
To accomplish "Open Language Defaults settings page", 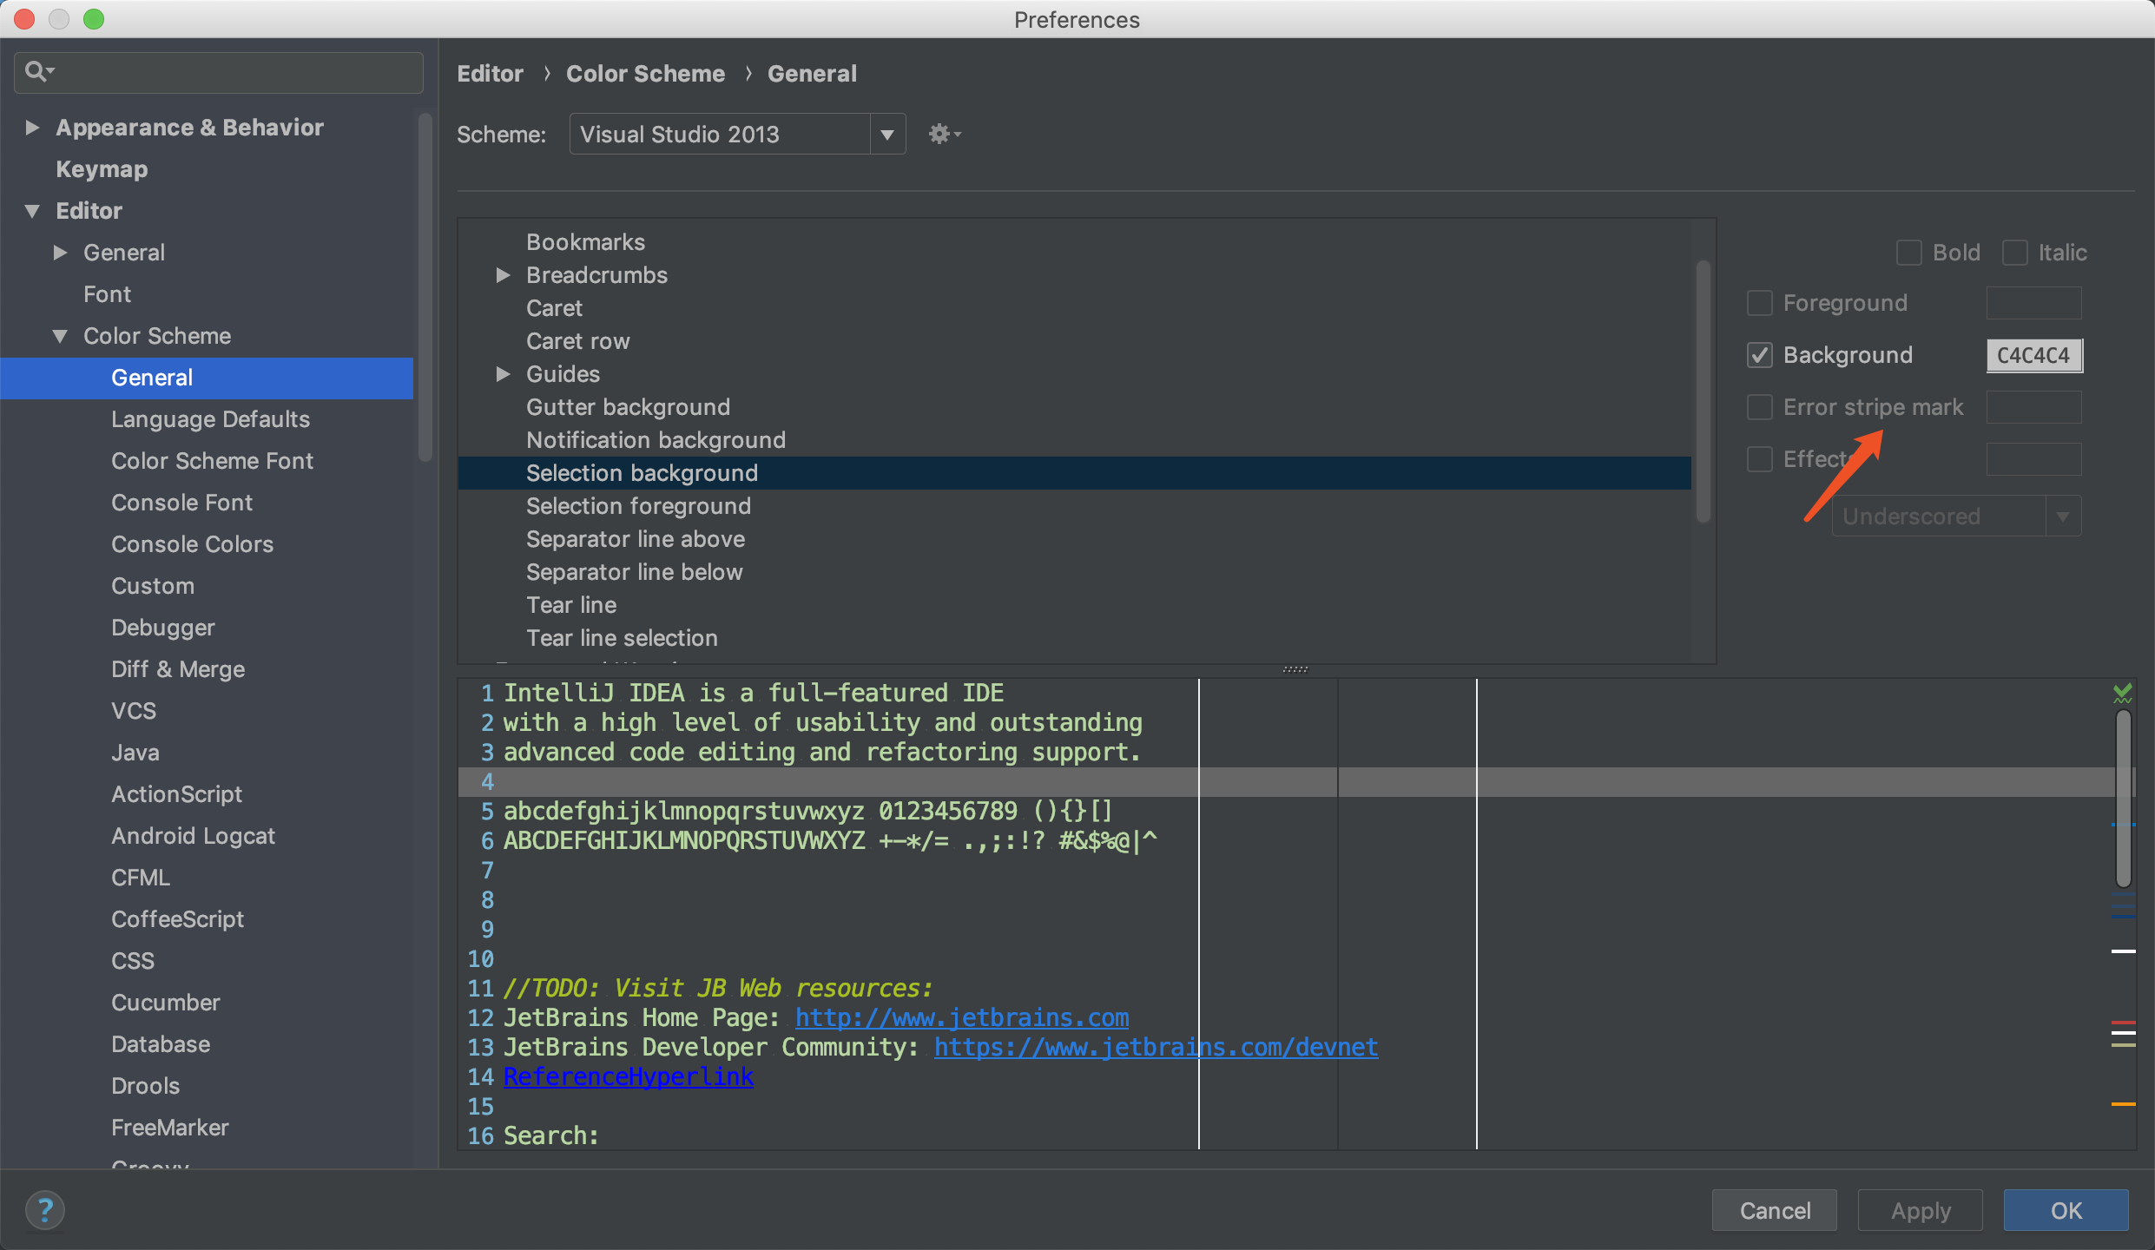I will 210,419.
